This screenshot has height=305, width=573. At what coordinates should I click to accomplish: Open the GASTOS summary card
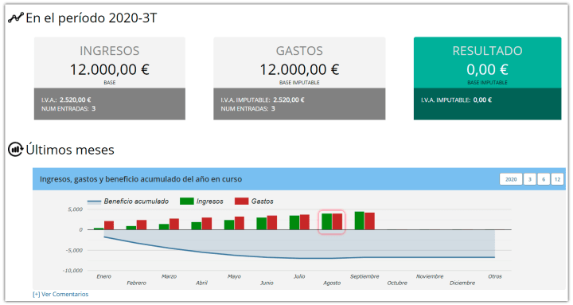tap(299, 78)
